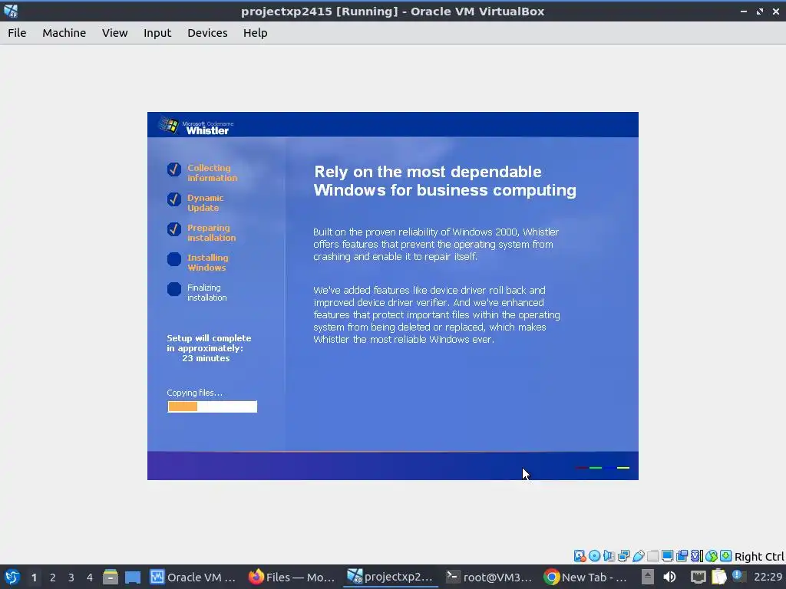Viewport: 786px width, 589px height.
Task: Click the Finalizing installation step bullet
Action: pos(174,289)
